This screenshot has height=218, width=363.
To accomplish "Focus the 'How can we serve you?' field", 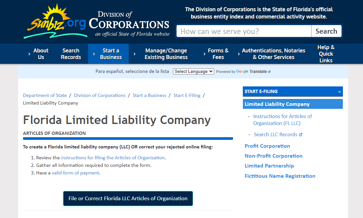I will point(244,31).
